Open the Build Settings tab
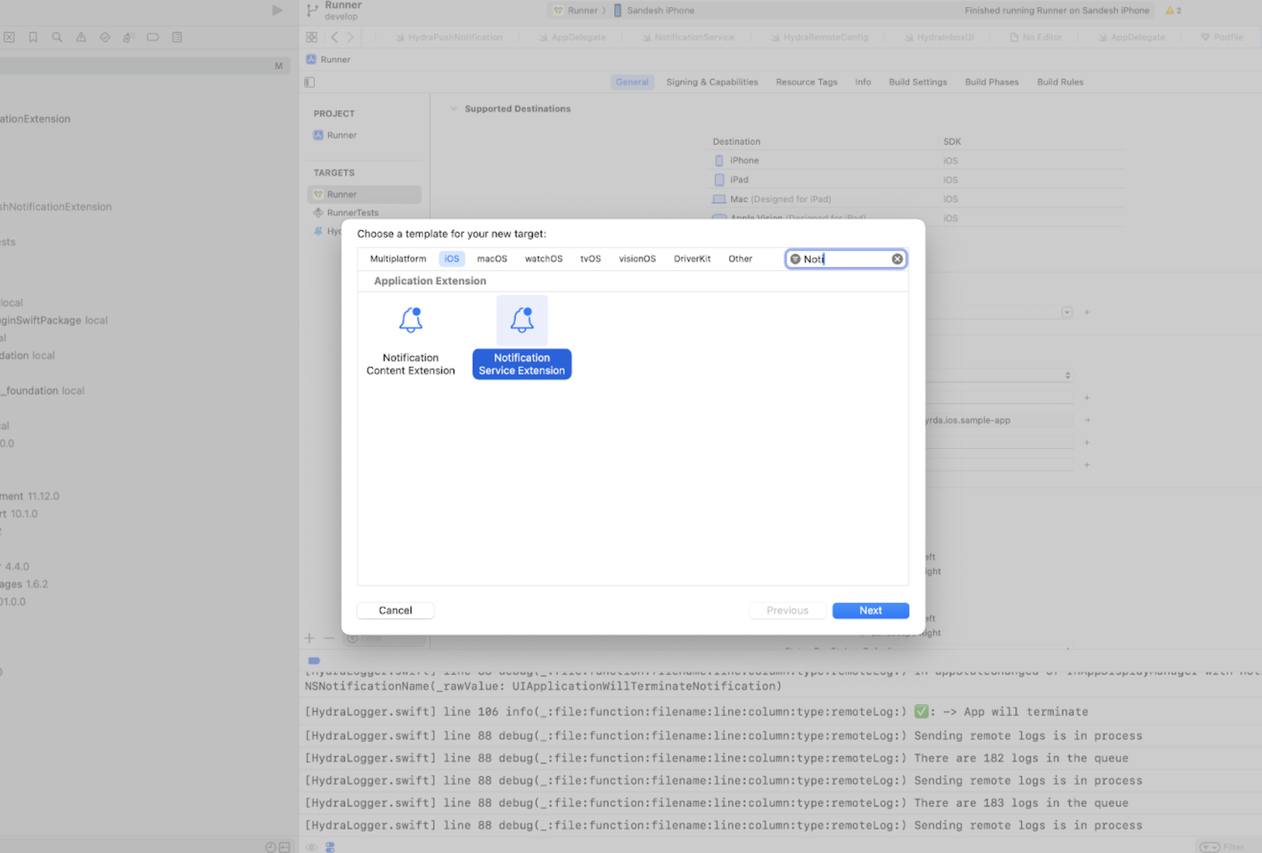Screen dimensions: 1262x853 tap(917, 82)
